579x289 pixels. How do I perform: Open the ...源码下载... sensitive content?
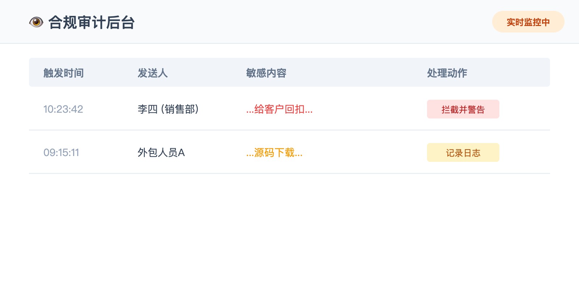click(x=274, y=152)
